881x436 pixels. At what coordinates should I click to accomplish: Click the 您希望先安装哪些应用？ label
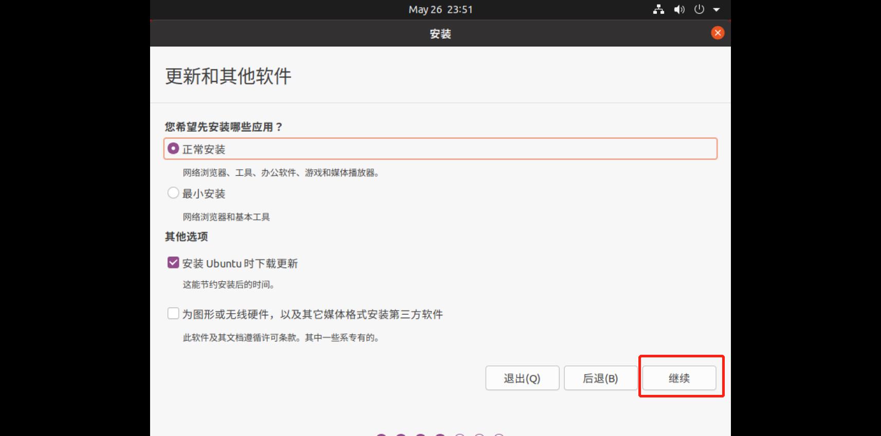pos(224,127)
